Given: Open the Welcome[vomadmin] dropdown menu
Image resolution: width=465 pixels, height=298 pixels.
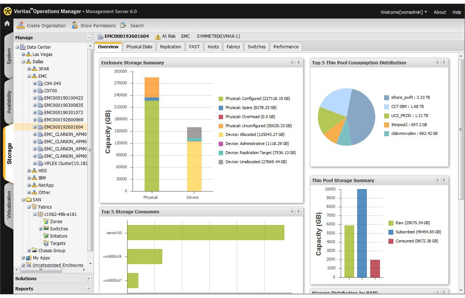Looking at the screenshot, I should click(x=404, y=12).
